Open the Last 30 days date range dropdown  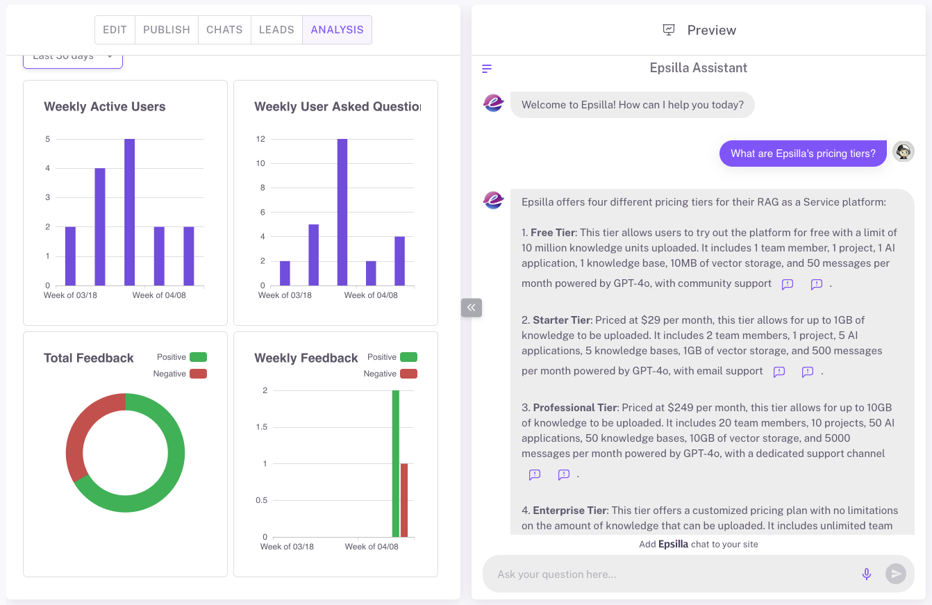[x=73, y=58]
